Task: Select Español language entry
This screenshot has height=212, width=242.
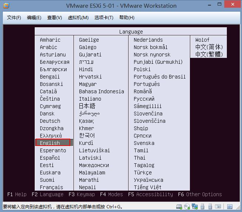Action: click(x=50, y=158)
